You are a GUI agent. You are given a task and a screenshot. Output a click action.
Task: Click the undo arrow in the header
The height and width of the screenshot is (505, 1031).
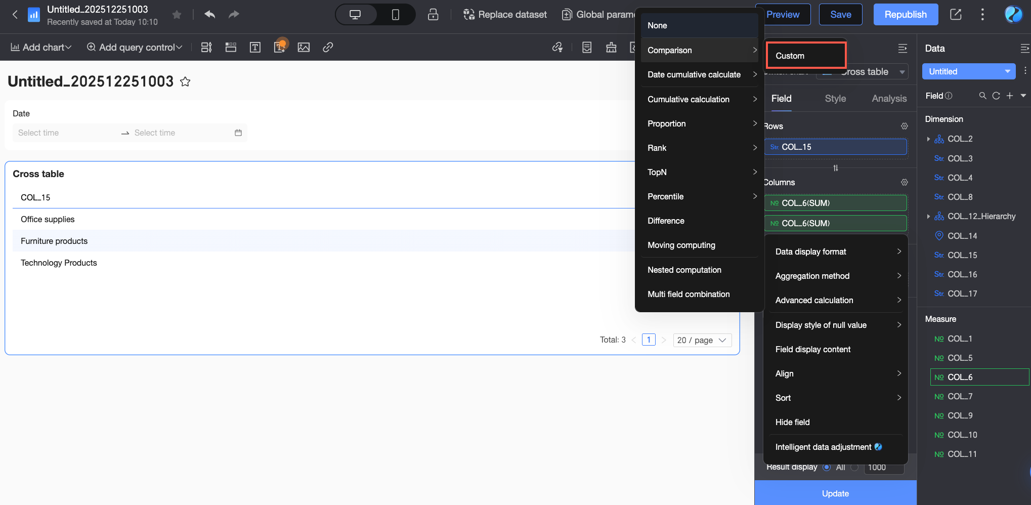coord(210,15)
